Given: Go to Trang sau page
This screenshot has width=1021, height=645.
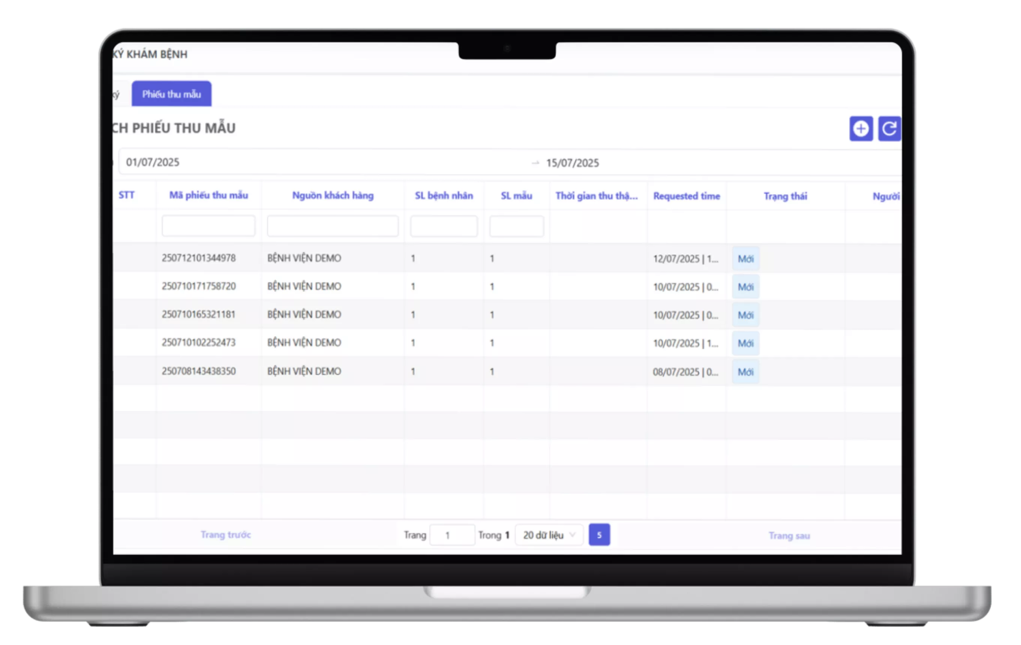Looking at the screenshot, I should click(x=789, y=536).
